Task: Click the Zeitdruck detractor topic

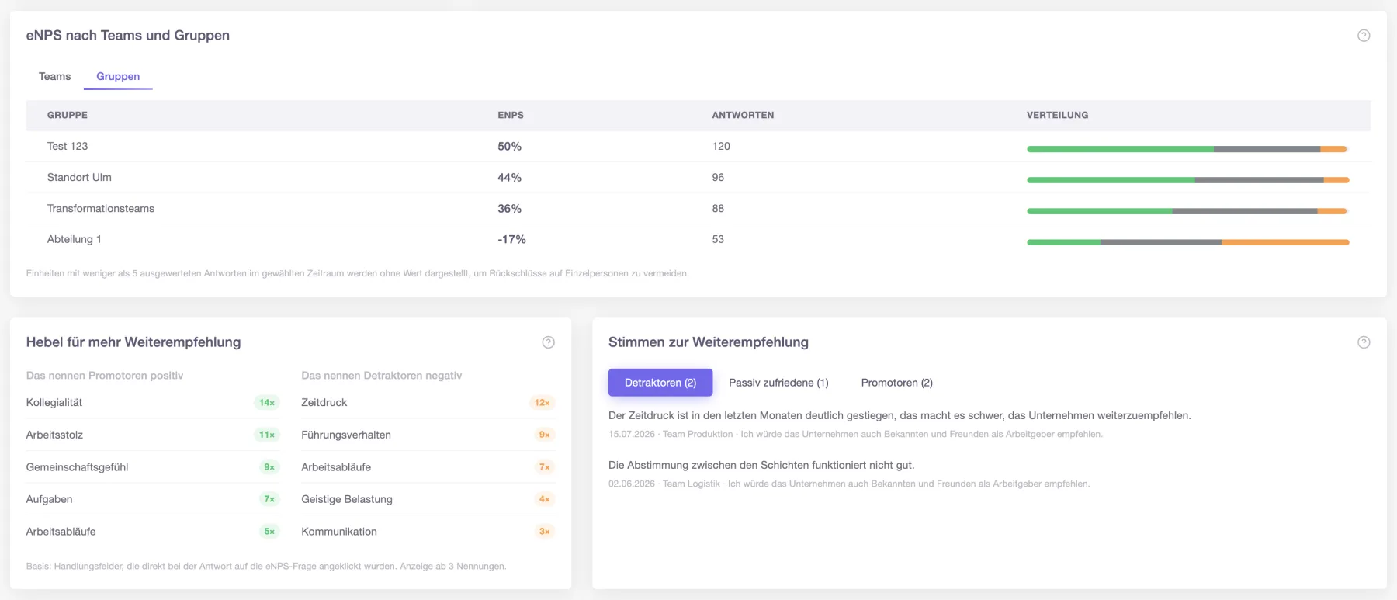Action: click(x=324, y=402)
